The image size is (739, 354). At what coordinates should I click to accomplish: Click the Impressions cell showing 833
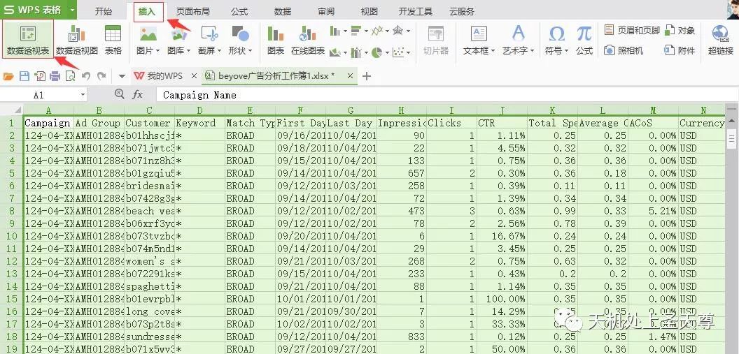pos(402,337)
